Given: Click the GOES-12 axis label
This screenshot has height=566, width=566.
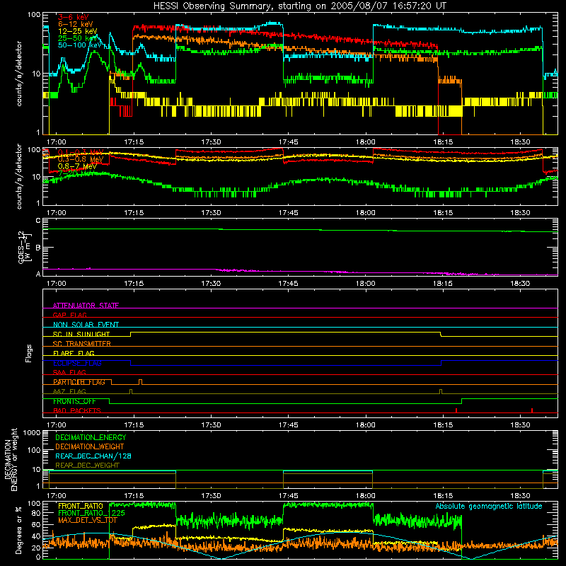Looking at the screenshot, I should click(25, 248).
